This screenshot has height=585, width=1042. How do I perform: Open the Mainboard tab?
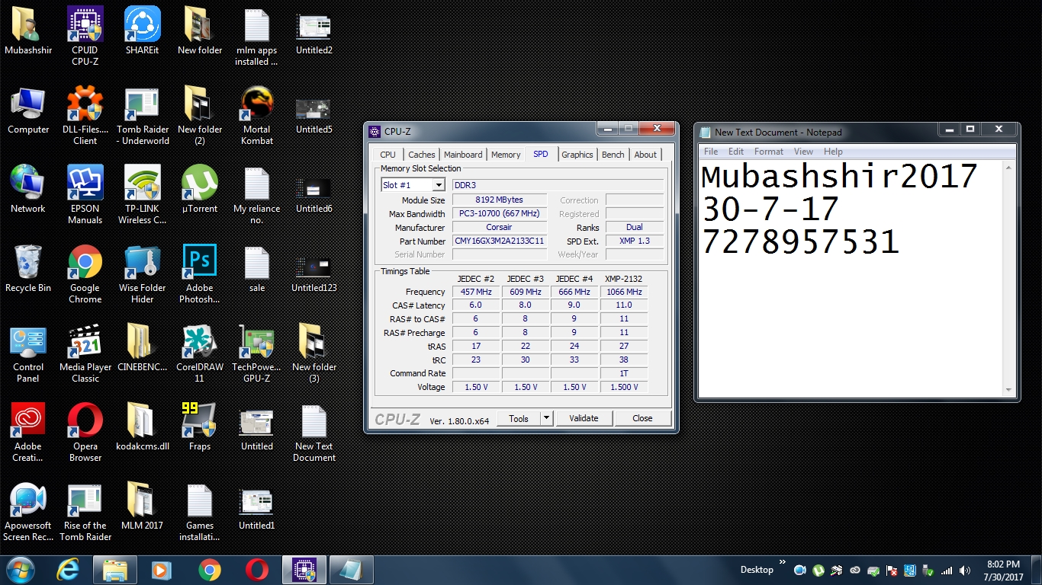(x=463, y=155)
